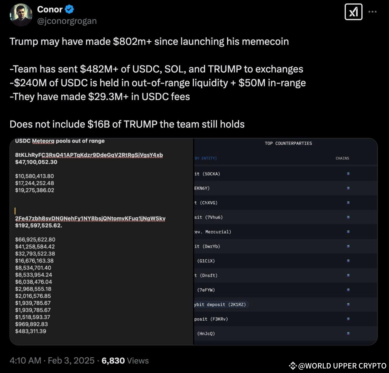Screen dimensions: 389x373
Task: Click the Solana icon beside ybit deposit (2K1RZ)
Action: coord(347,304)
